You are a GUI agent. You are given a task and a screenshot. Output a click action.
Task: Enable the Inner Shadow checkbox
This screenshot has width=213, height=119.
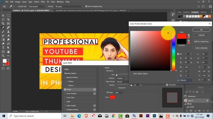tap(65, 94)
